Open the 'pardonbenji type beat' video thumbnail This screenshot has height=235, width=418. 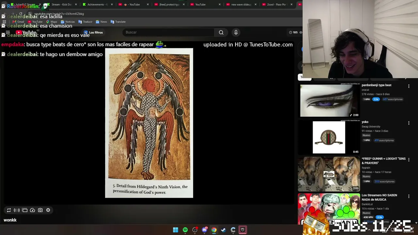click(329, 101)
